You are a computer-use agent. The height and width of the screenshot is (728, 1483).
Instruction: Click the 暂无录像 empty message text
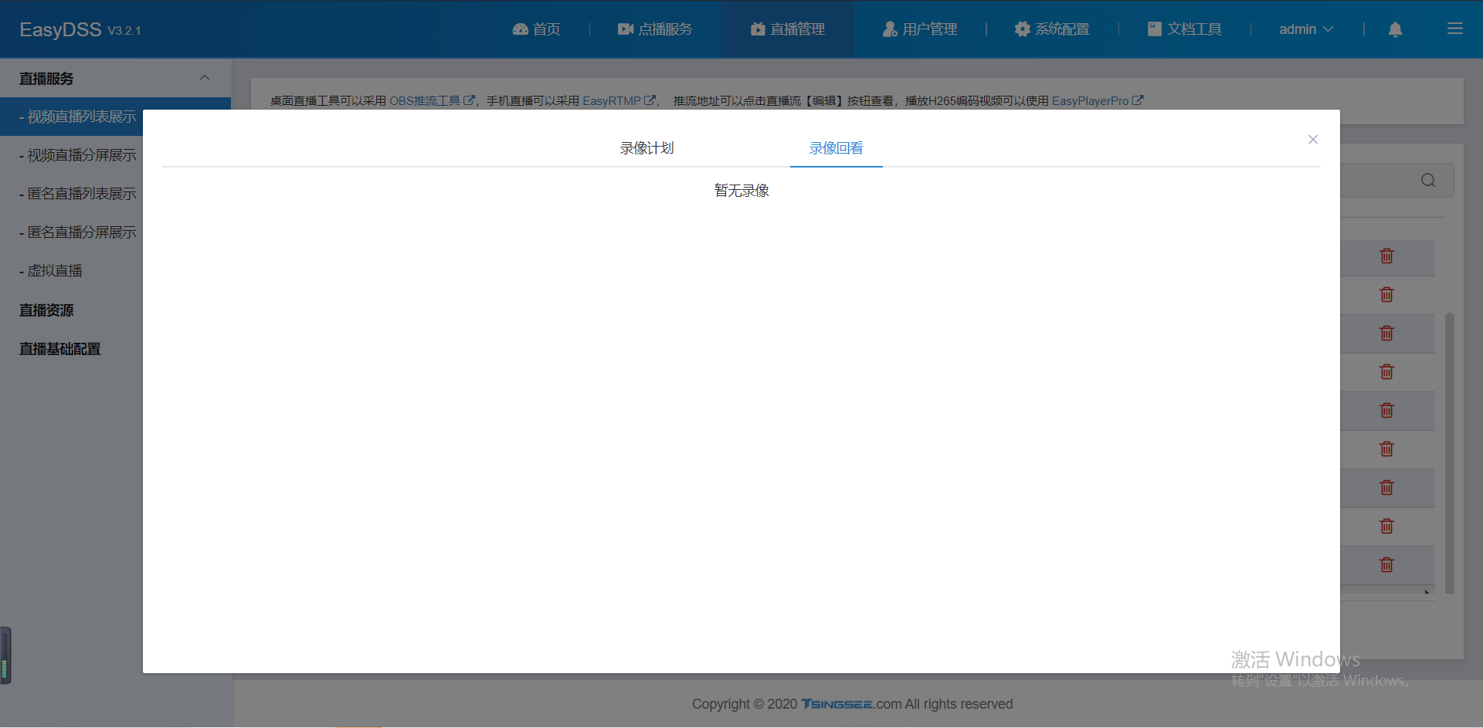click(741, 191)
